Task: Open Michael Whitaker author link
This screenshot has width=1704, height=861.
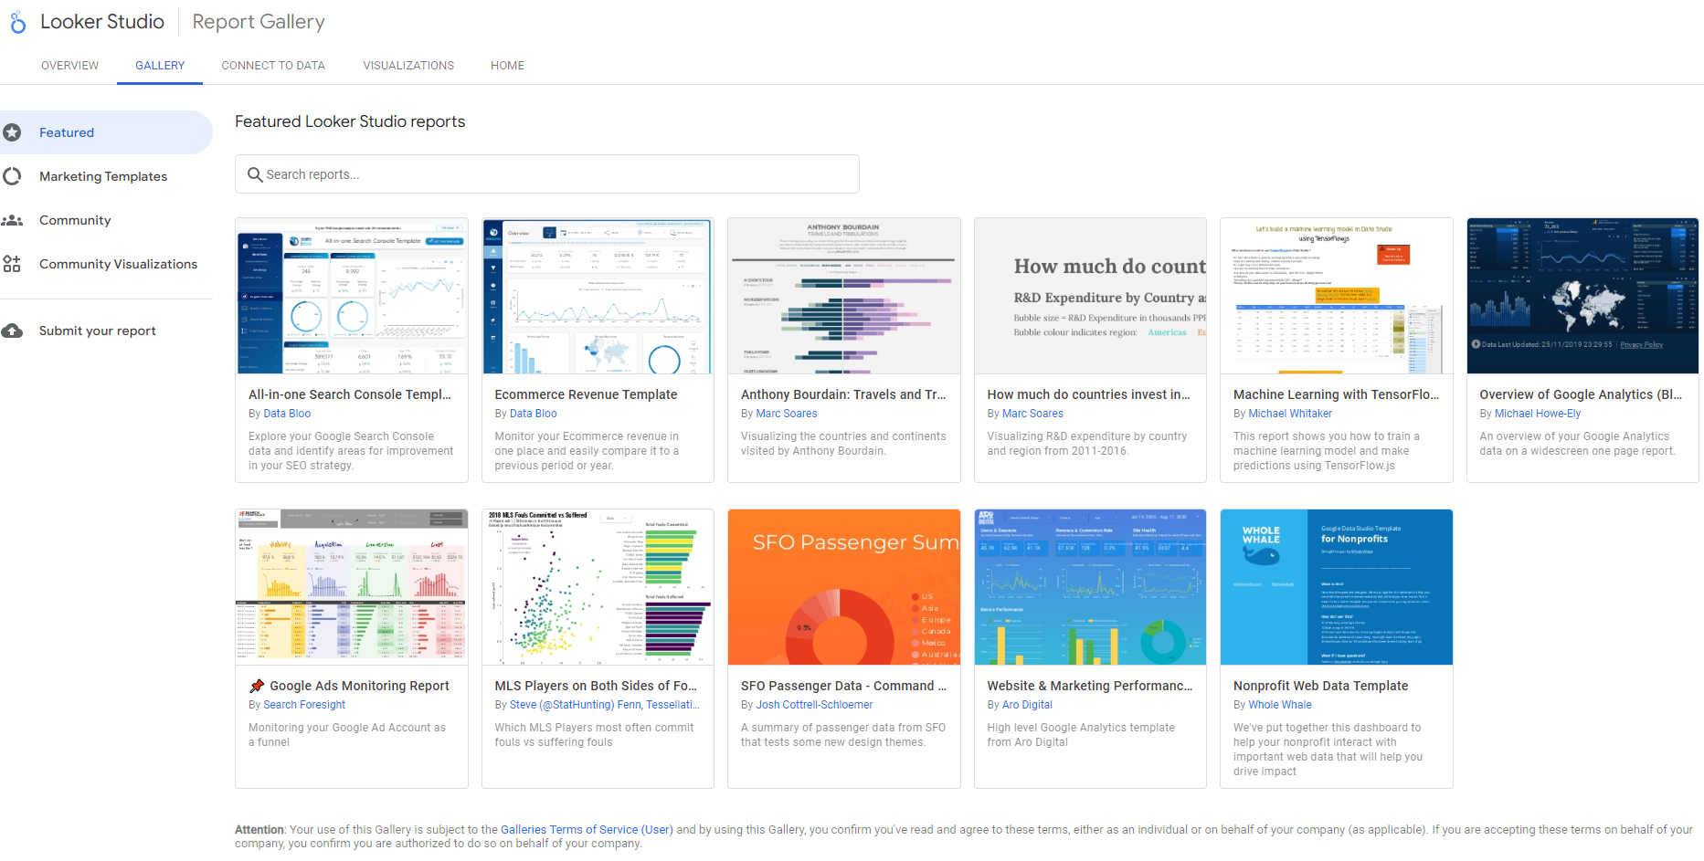Action: (1290, 414)
